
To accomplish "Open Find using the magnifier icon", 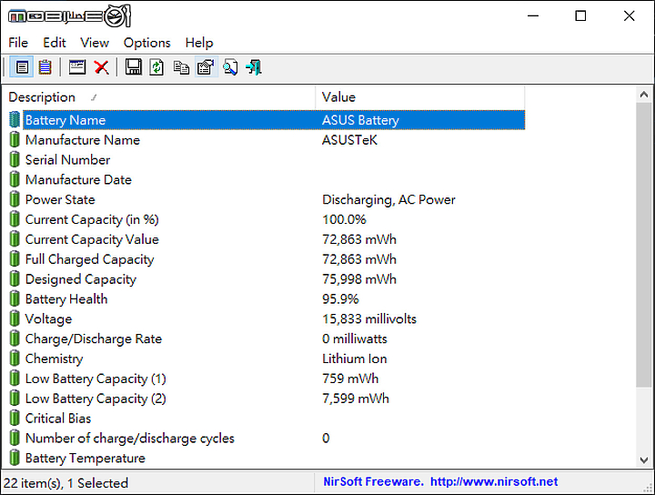I will click(230, 67).
